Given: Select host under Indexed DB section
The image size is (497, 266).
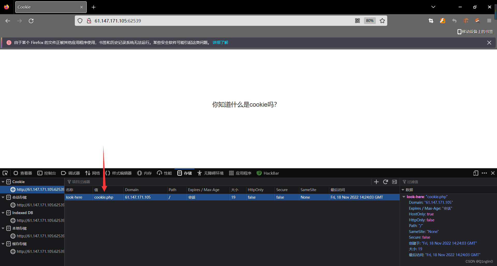Looking at the screenshot, I should (32, 221).
